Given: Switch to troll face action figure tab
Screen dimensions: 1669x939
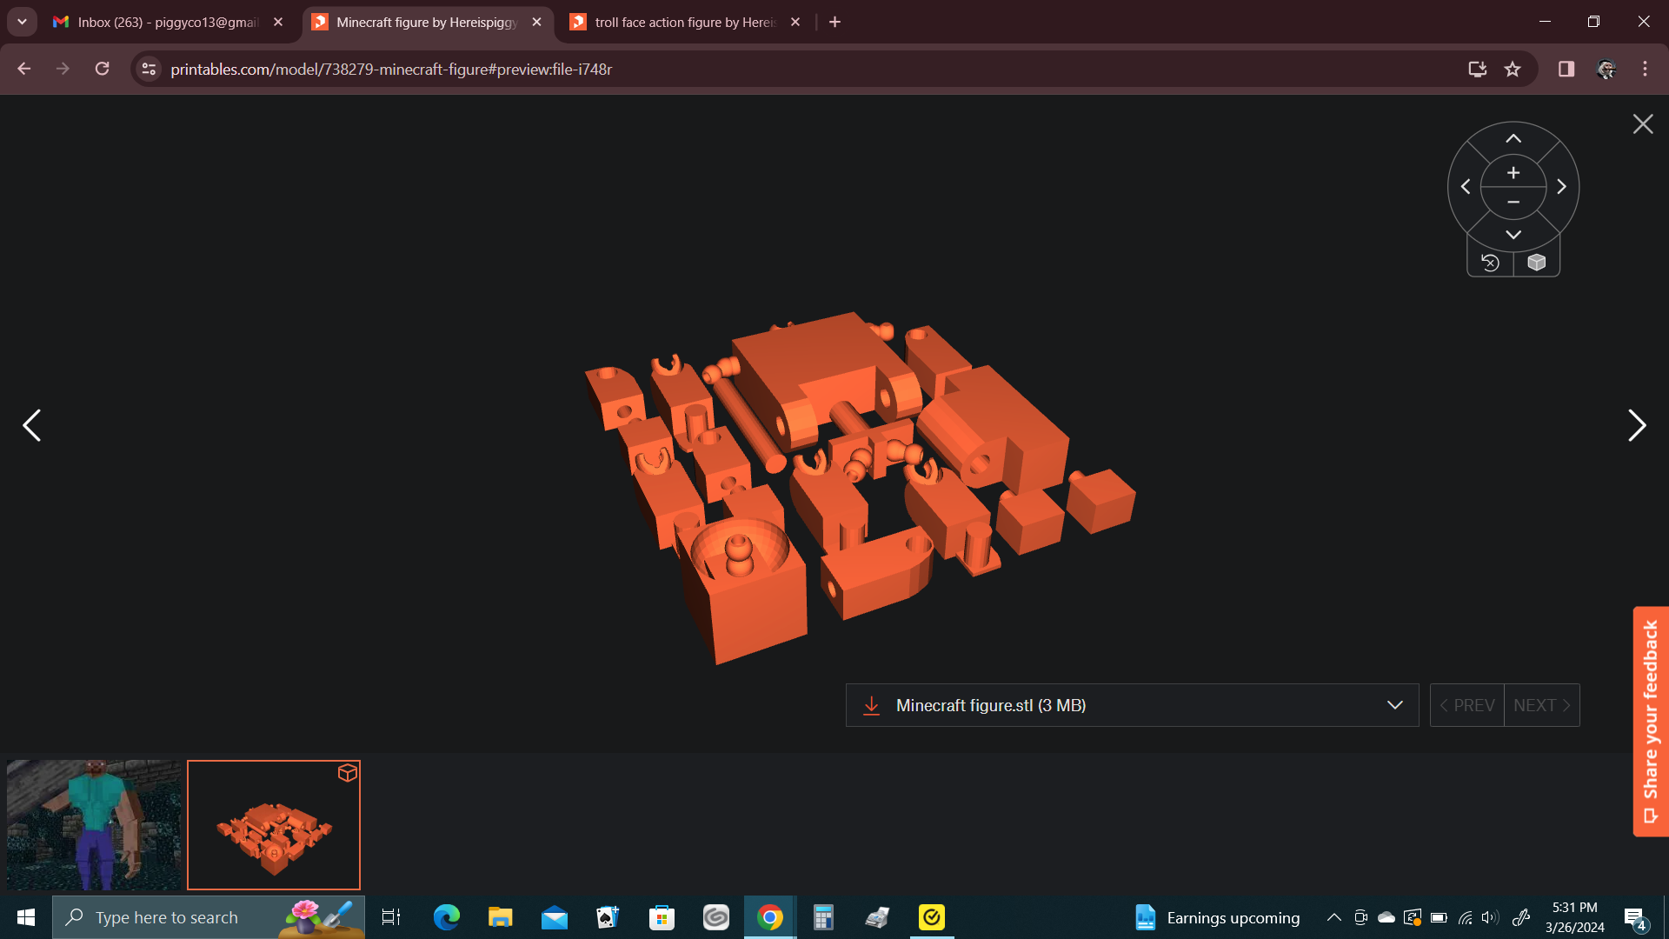Looking at the screenshot, I should [685, 22].
